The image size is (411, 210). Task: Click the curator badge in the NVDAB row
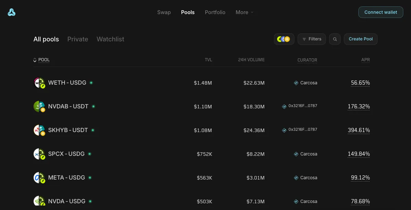[284, 107]
